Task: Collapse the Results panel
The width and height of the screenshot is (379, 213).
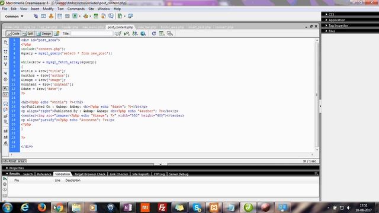Action: pyautogui.click(x=12, y=173)
